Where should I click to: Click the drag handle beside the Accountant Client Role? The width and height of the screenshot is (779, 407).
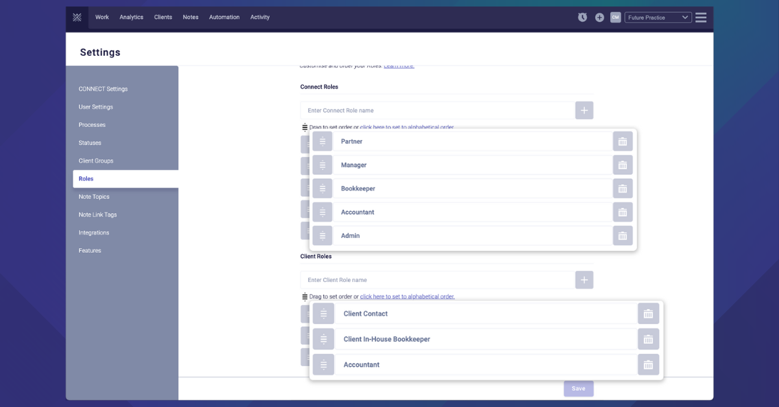click(323, 364)
